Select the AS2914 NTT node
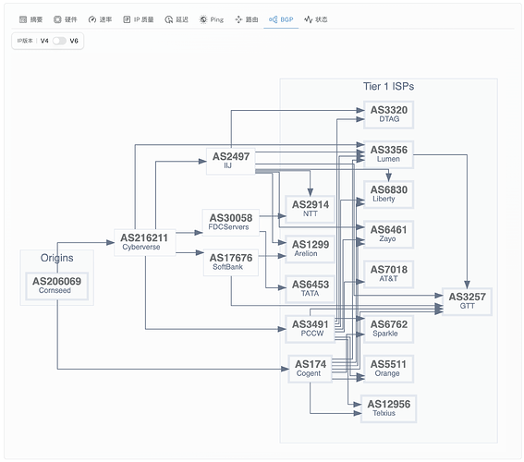This screenshot has height=462, width=524. [311, 209]
